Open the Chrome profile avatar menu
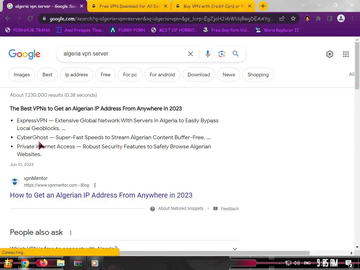360x270 pixels. [x=341, y=18]
